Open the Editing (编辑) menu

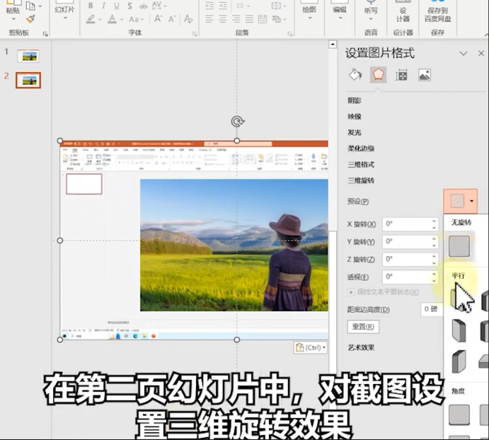pyautogui.click(x=339, y=11)
